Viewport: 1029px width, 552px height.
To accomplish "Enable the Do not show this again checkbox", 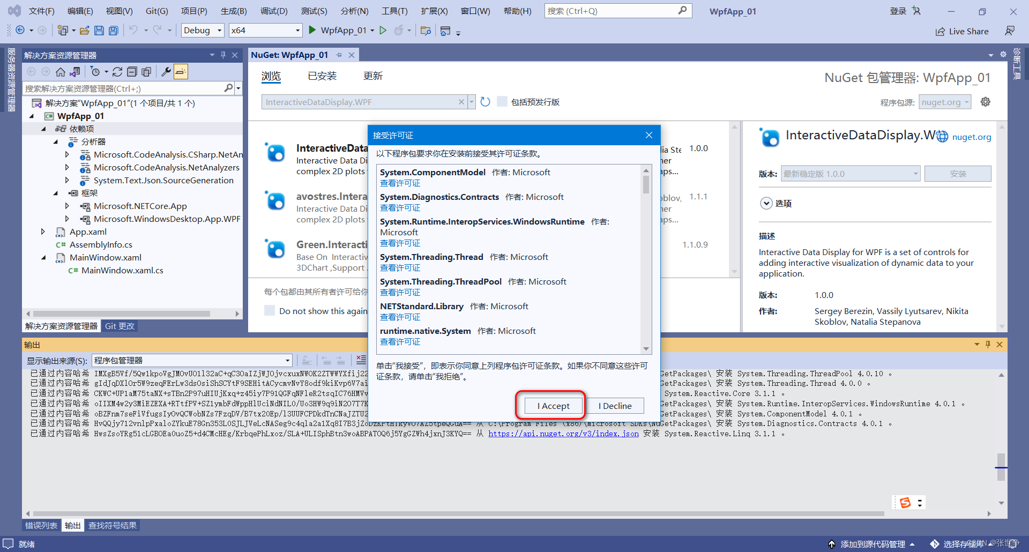I will 270,310.
